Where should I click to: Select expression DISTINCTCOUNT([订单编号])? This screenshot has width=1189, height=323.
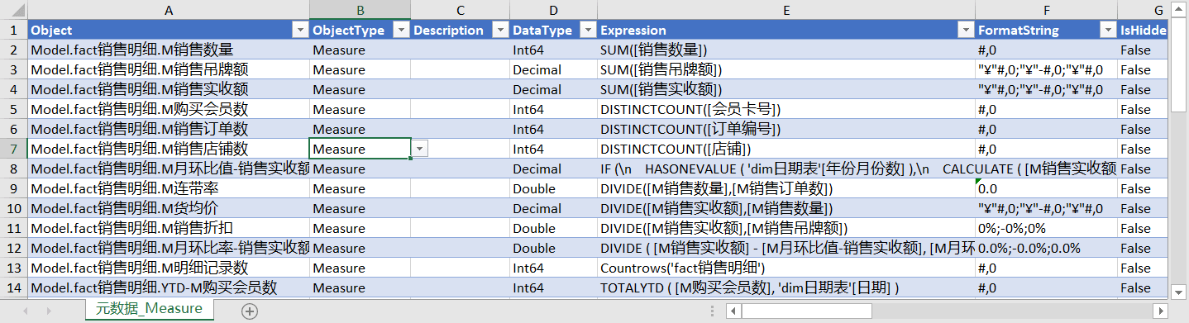786,129
